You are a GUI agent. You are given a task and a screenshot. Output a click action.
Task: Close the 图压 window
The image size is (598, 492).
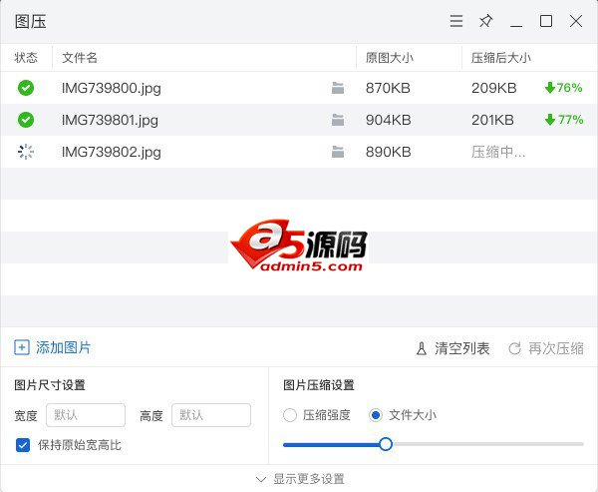point(576,21)
